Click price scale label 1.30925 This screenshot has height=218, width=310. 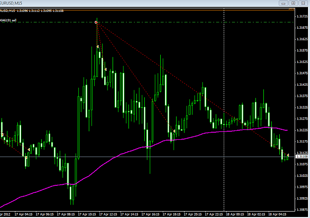click(x=302, y=198)
